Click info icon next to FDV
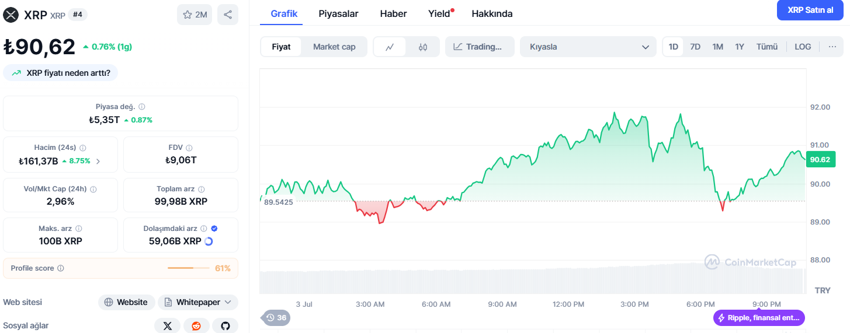Screen dimensions: 850x333 [189, 148]
